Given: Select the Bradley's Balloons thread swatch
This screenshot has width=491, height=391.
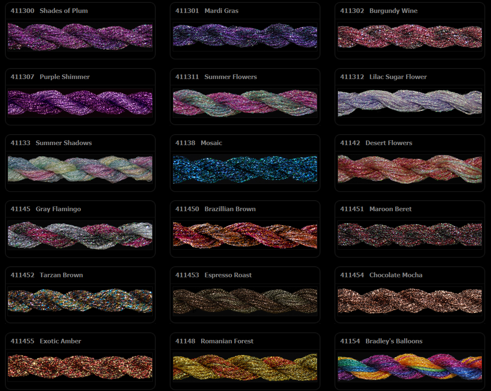Looking at the screenshot, I should 409,367.
